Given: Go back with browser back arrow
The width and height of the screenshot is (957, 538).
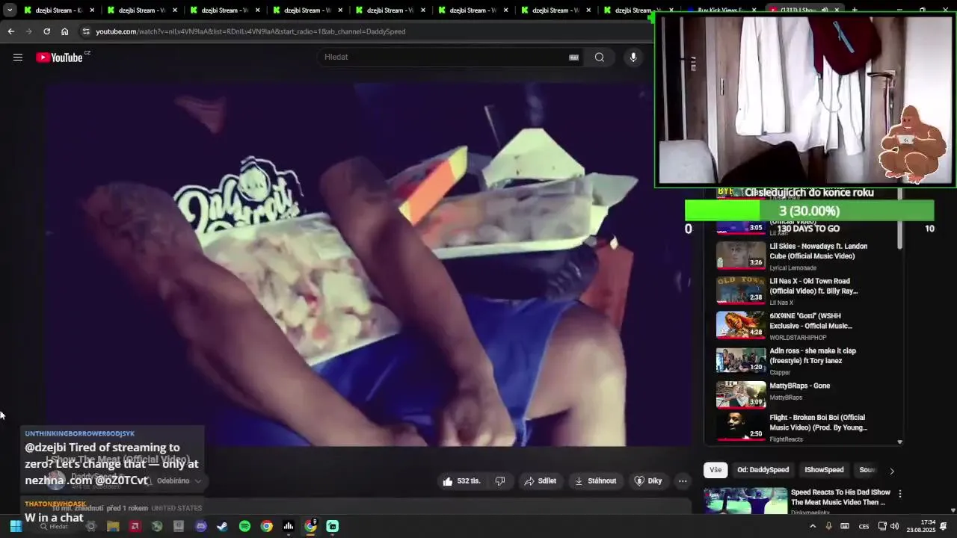Looking at the screenshot, I should point(10,31).
